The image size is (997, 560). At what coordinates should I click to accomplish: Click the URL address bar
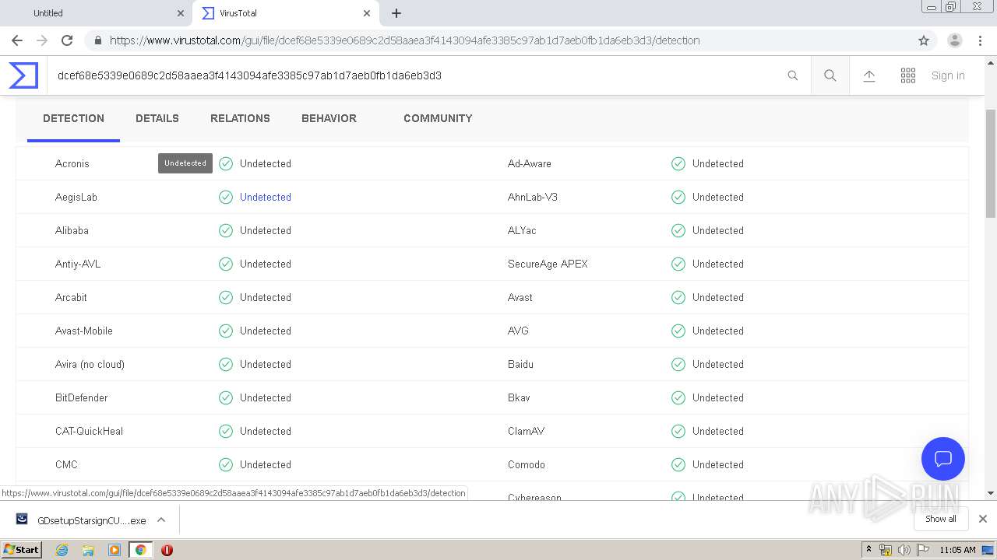(x=498, y=40)
